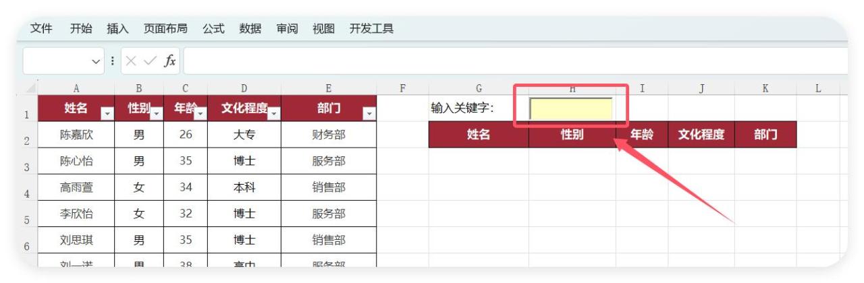Open the 性别 column filter dropdown

tap(157, 114)
